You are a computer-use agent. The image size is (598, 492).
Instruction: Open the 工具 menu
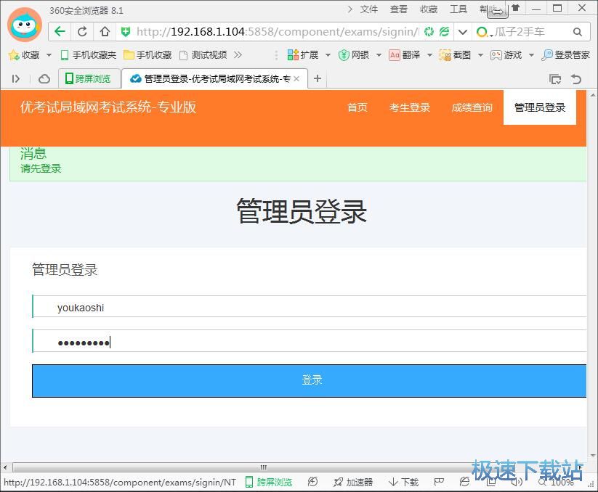(458, 9)
